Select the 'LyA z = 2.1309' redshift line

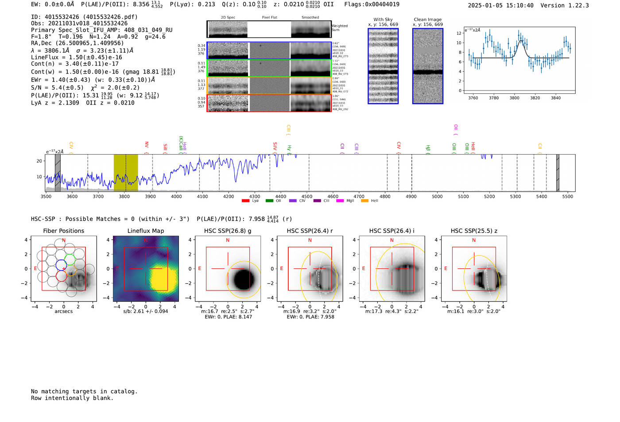(x=55, y=103)
